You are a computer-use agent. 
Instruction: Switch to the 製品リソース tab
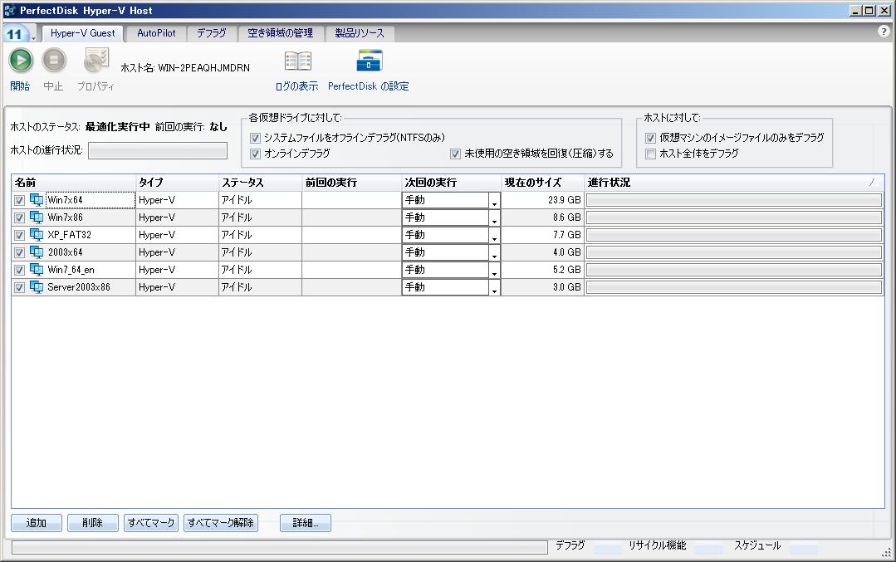(x=360, y=33)
